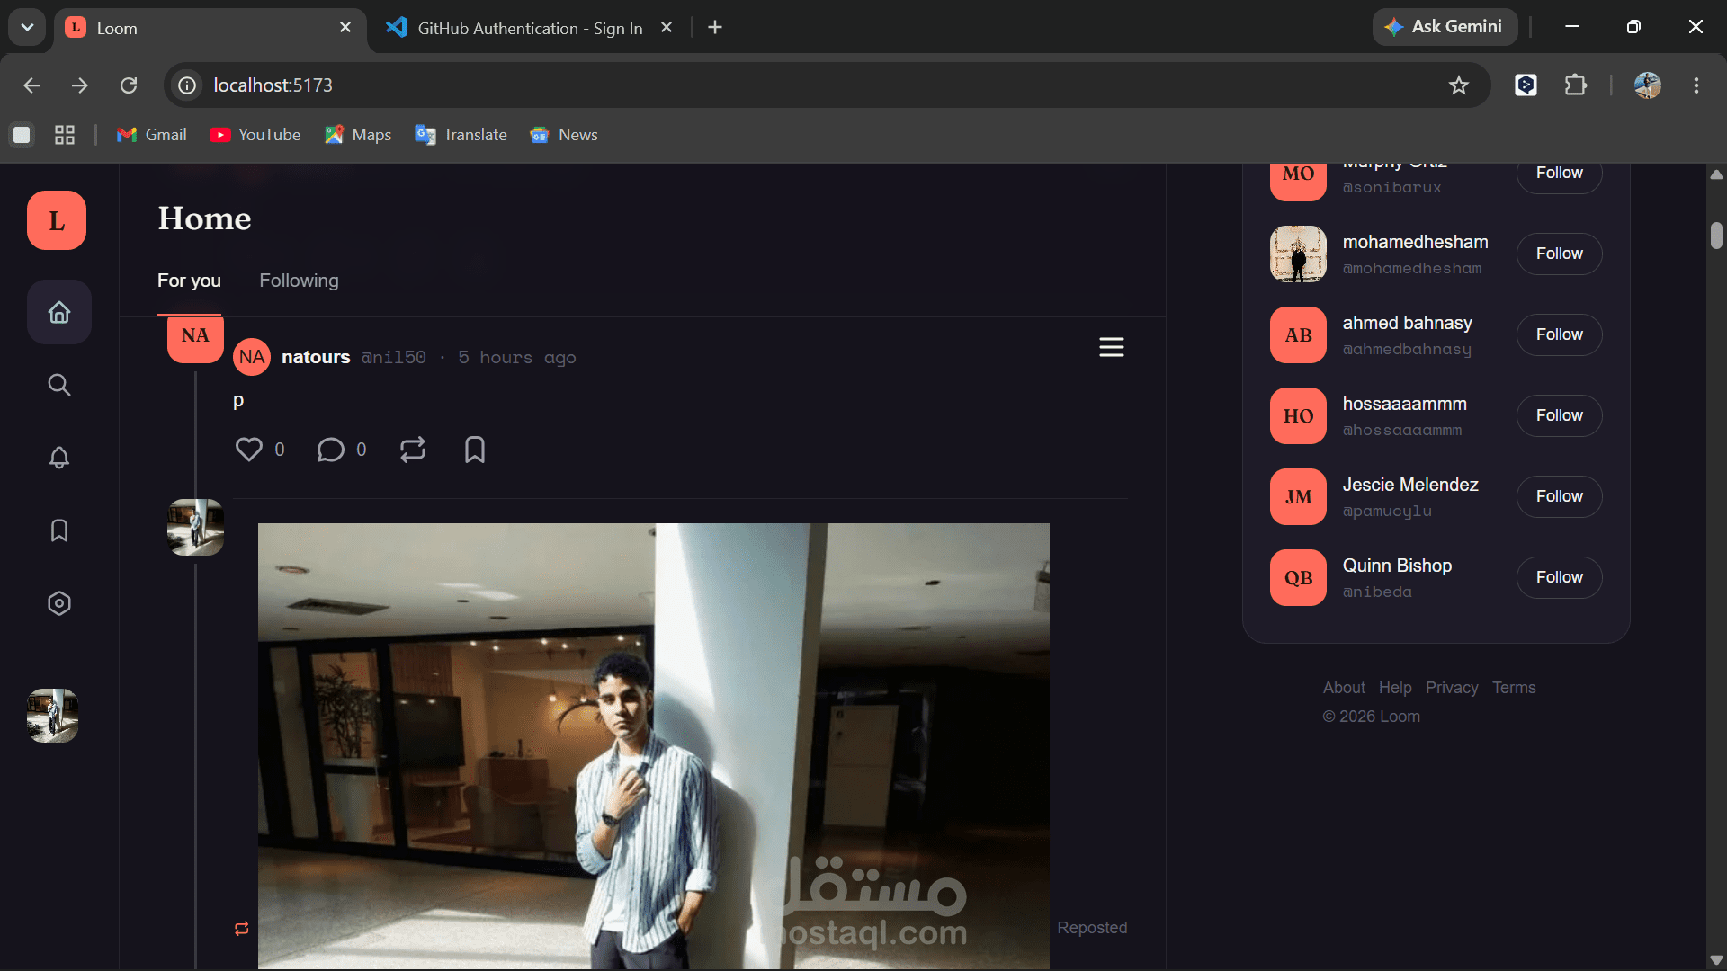This screenshot has height=971, width=1727.
Task: Follow hossaaaammm
Action: coord(1560,415)
